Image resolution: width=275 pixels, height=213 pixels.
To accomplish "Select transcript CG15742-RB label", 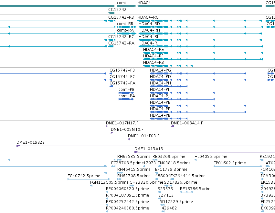I will (121, 17).
